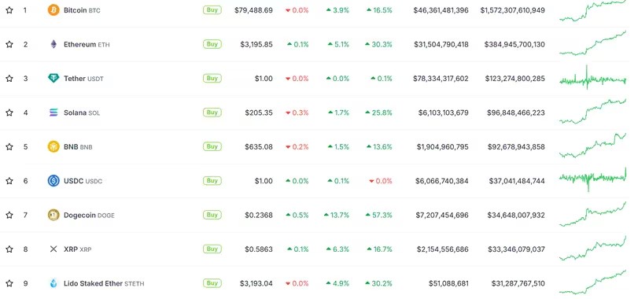
Task: Open the Tether USDT coin page link
Action: tap(83, 79)
